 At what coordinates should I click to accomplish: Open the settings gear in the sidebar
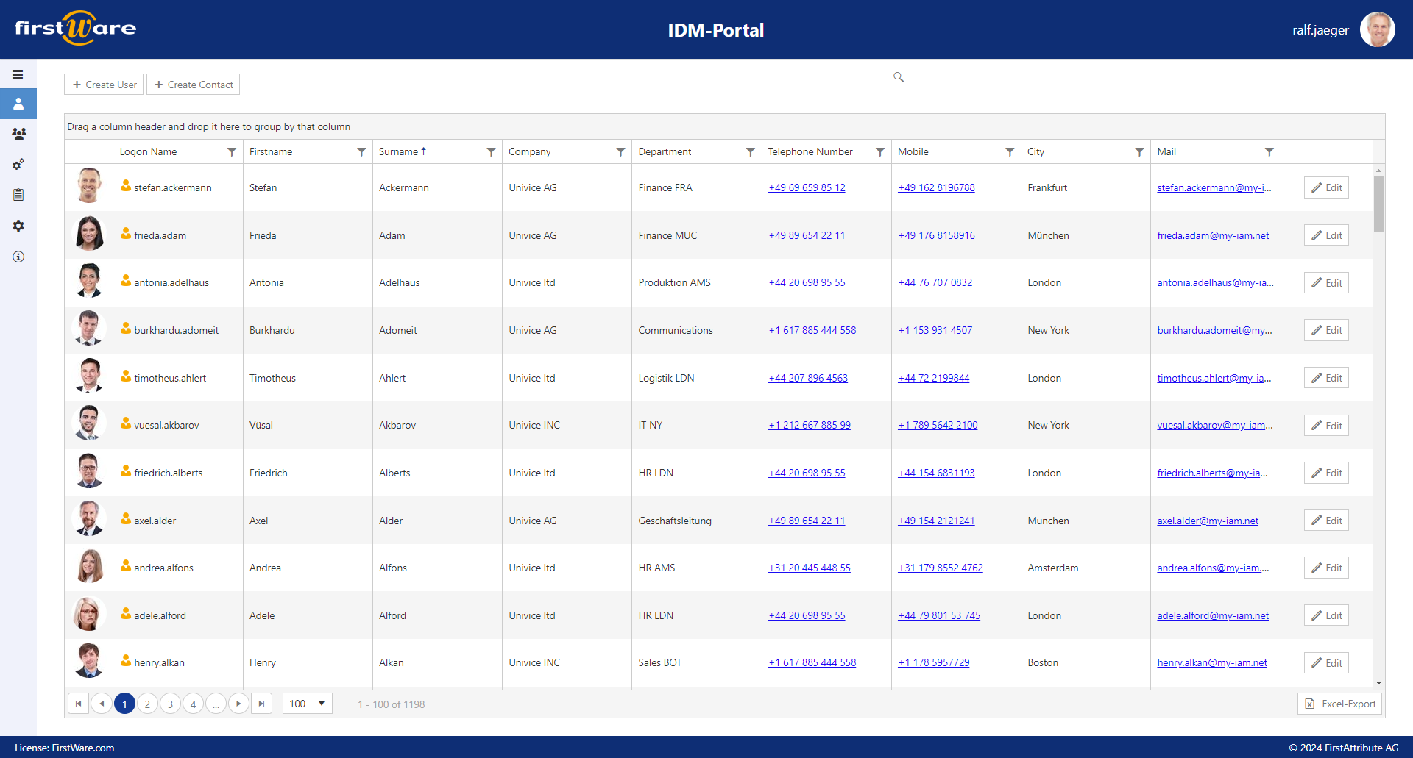[x=18, y=226]
